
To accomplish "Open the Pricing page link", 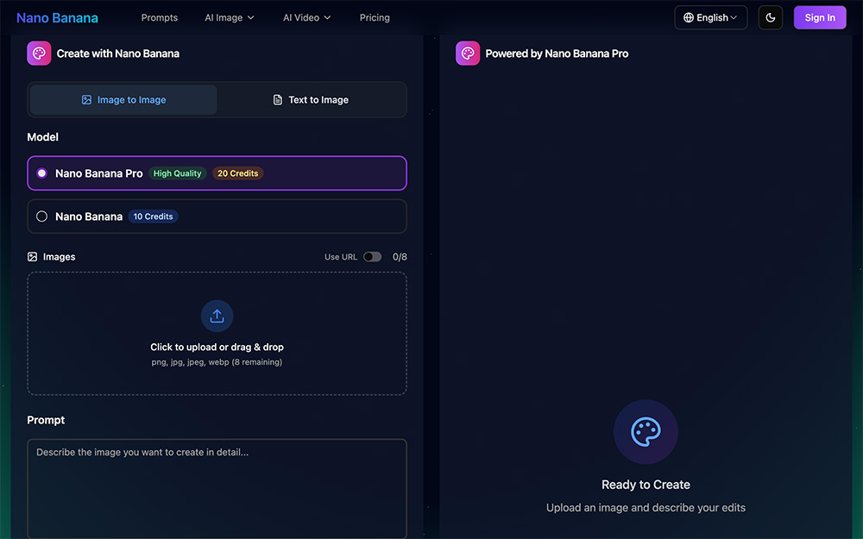I will tap(374, 16).
